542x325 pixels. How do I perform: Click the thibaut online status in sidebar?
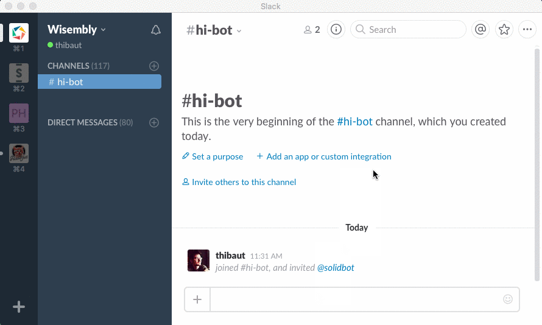tap(65, 45)
